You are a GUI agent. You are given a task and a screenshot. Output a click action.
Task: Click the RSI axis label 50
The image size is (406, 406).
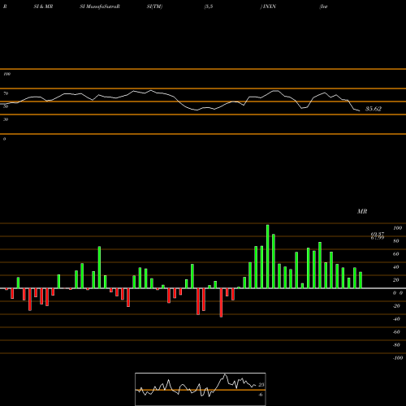(6, 106)
